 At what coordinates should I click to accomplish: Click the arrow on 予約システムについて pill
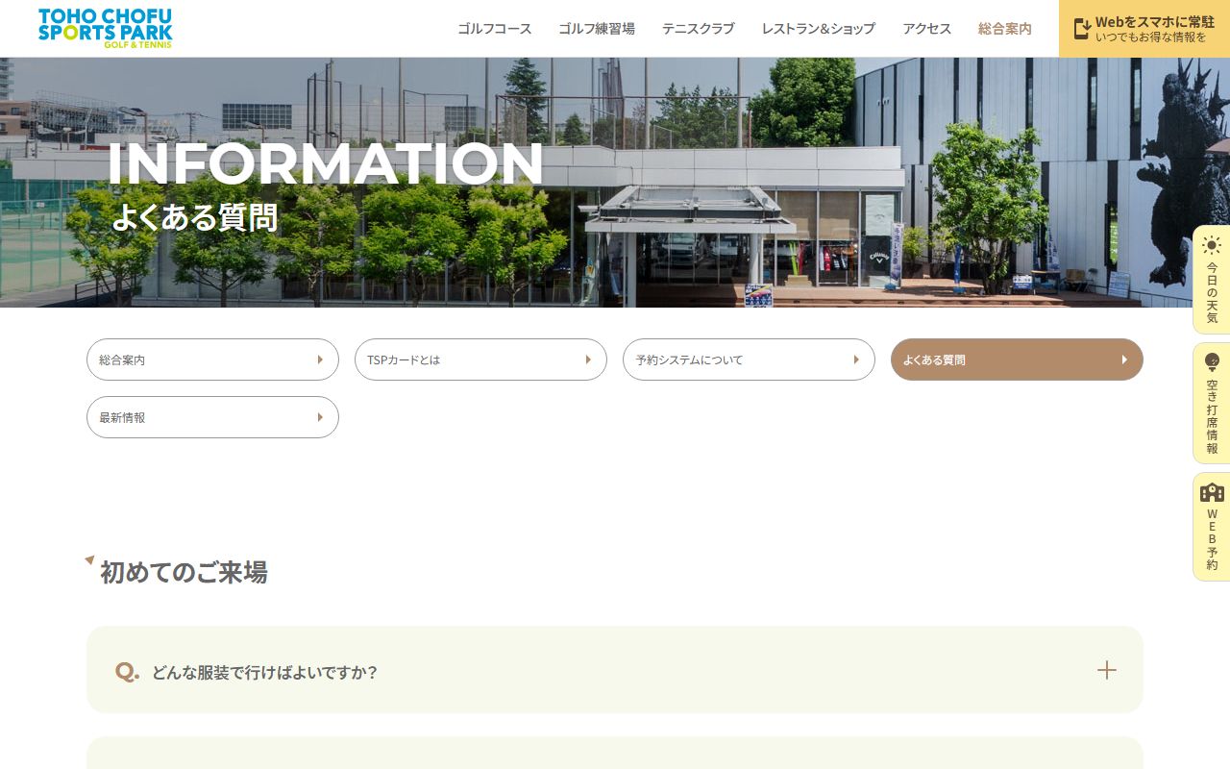(856, 360)
